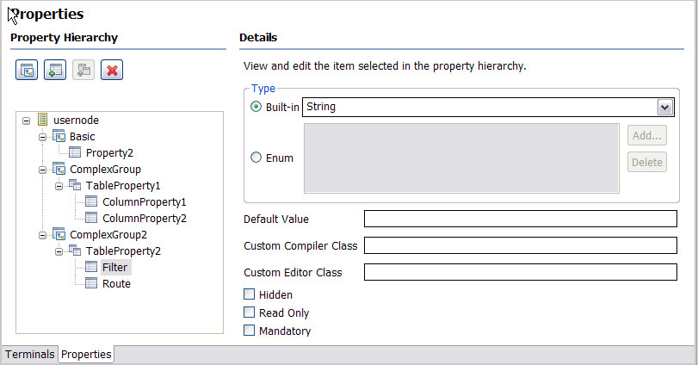This screenshot has width=698, height=365.
Task: Click the ColumnProperty2 column icon
Action: (x=91, y=218)
